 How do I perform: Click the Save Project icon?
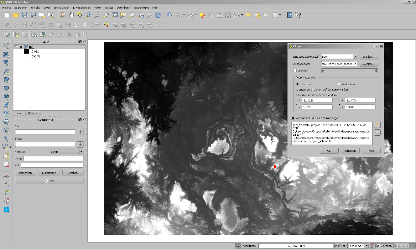24,15
